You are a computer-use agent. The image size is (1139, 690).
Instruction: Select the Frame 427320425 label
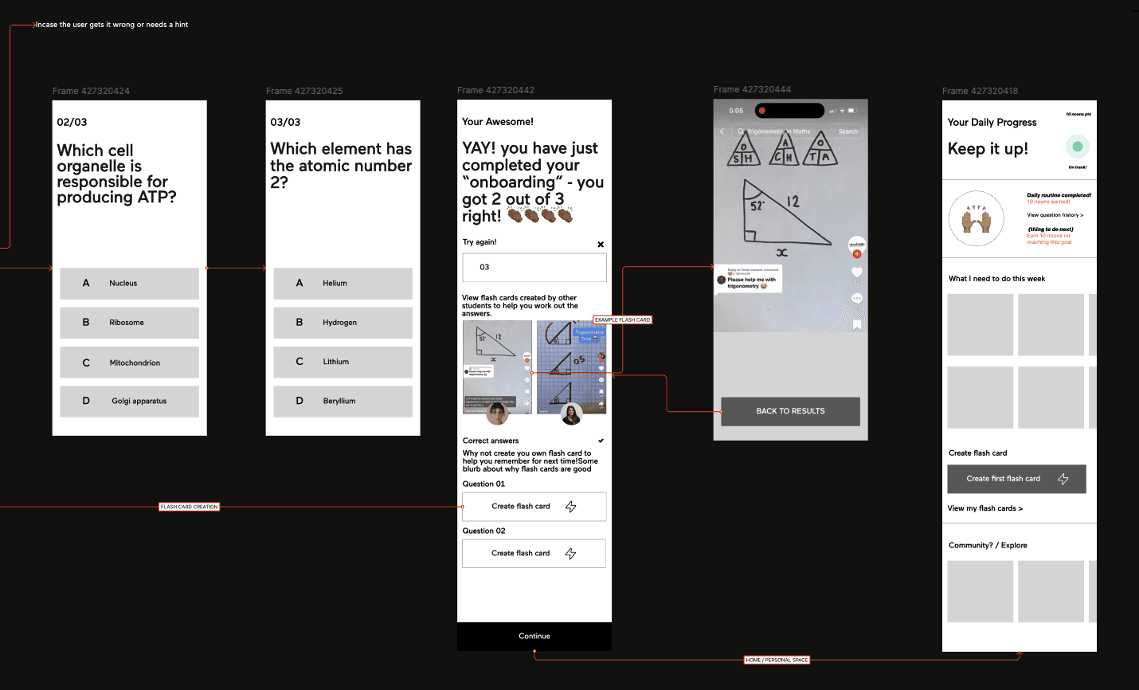[304, 91]
